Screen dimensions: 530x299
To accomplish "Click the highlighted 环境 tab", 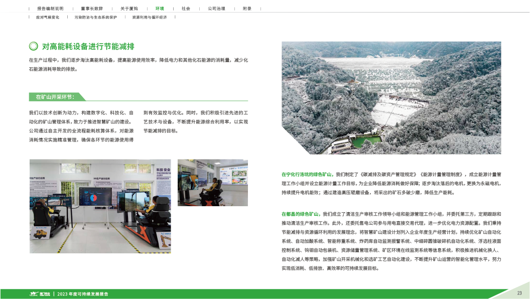I will (160, 9).
